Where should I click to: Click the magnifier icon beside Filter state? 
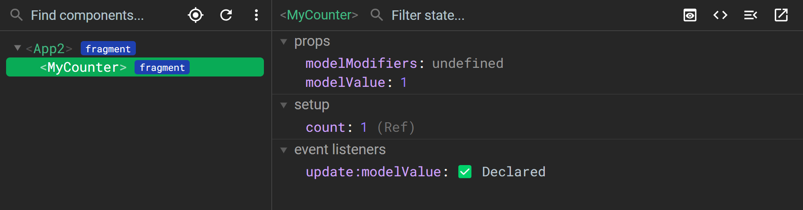377,15
